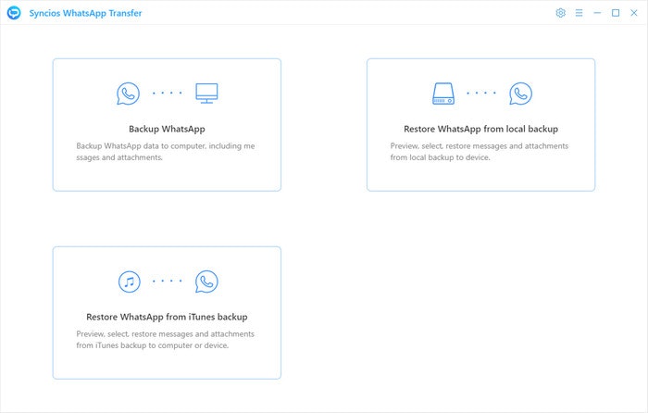Click the Syncios WhatsApp Transfer title text

[85, 13]
